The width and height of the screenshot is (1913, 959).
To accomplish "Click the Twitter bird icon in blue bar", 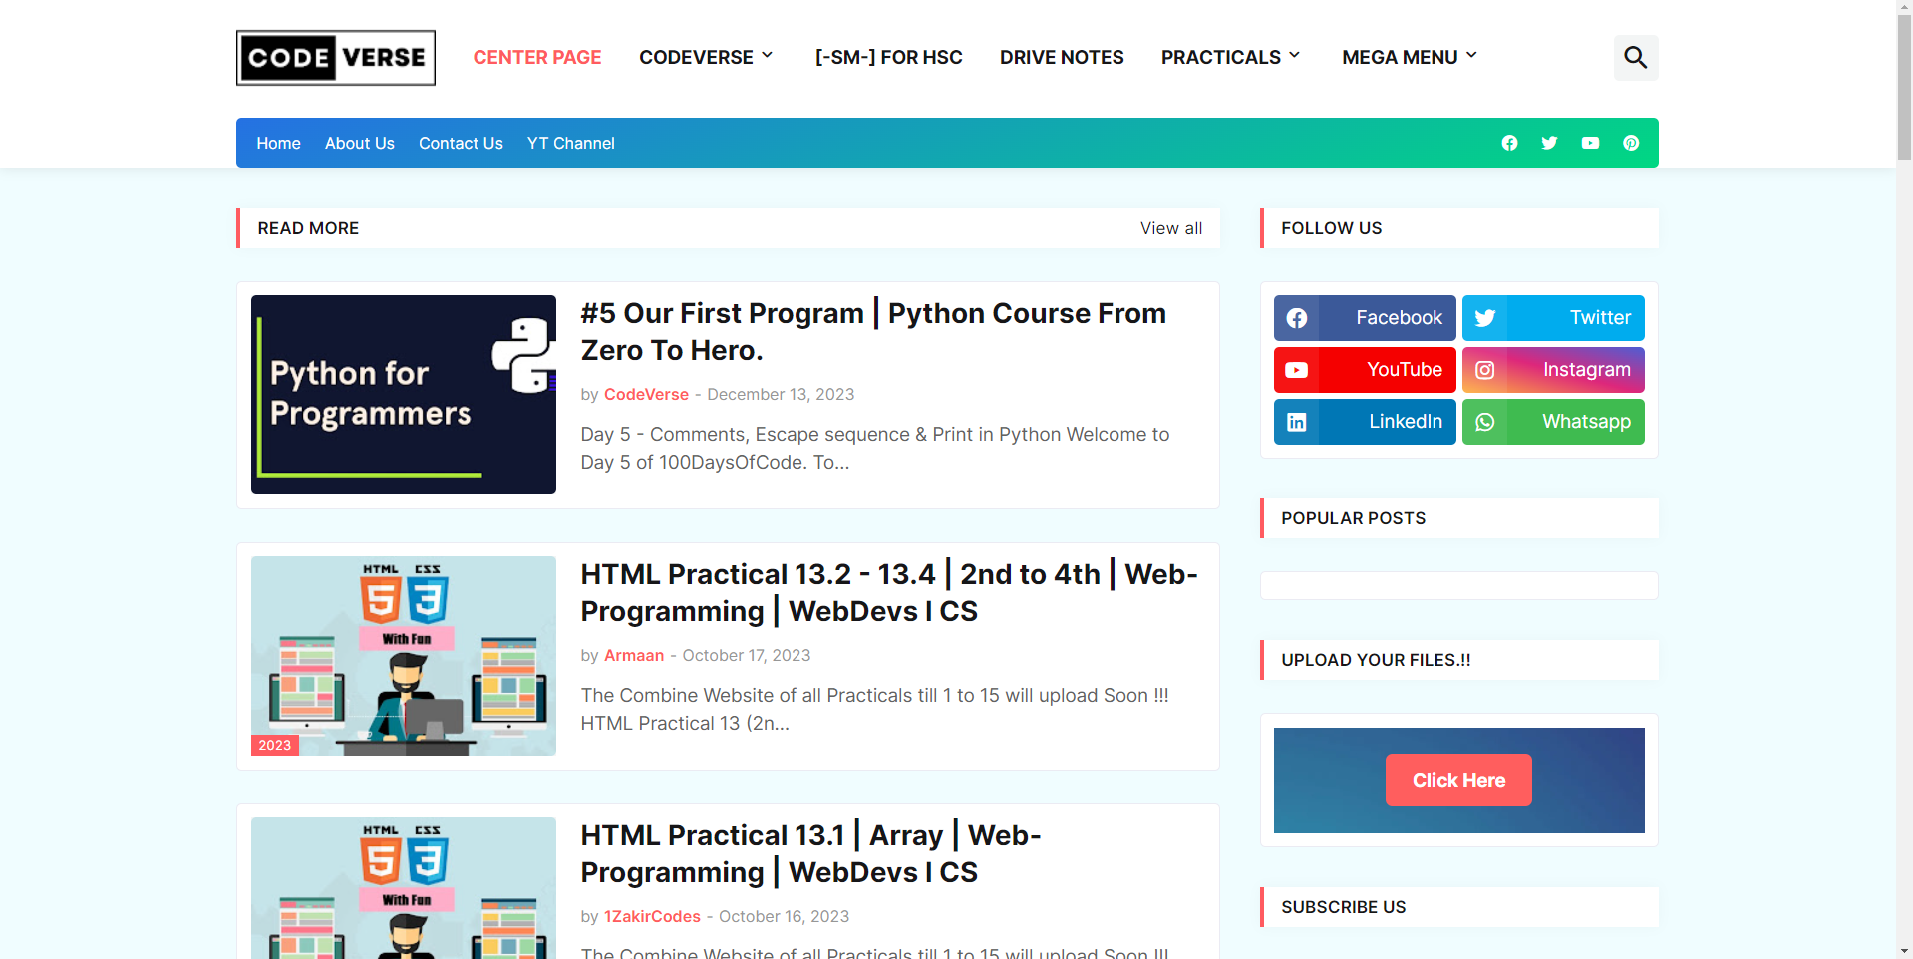I will coord(1549,143).
